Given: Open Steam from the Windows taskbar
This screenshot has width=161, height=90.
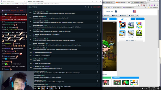Looking at the screenshot, I should pyautogui.click(x=43, y=88).
